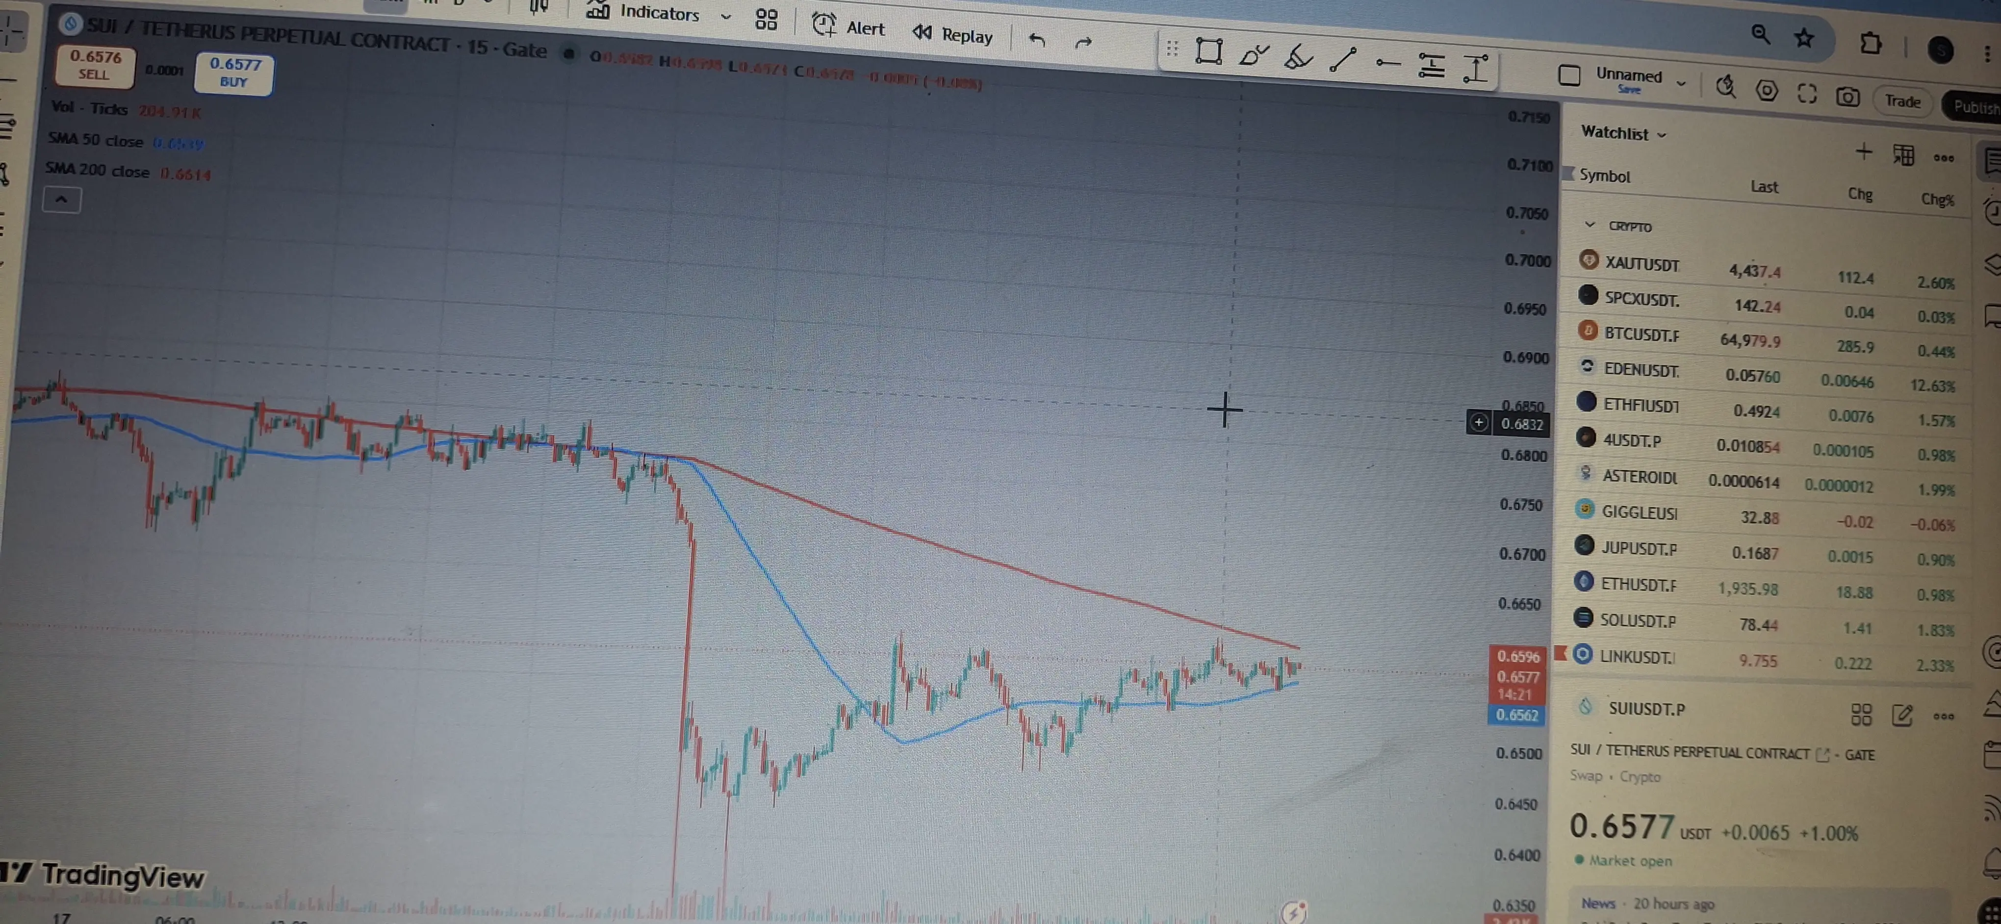The height and width of the screenshot is (924, 2001).
Task: Click the price scale plus button at 0.6832
Action: (1478, 422)
